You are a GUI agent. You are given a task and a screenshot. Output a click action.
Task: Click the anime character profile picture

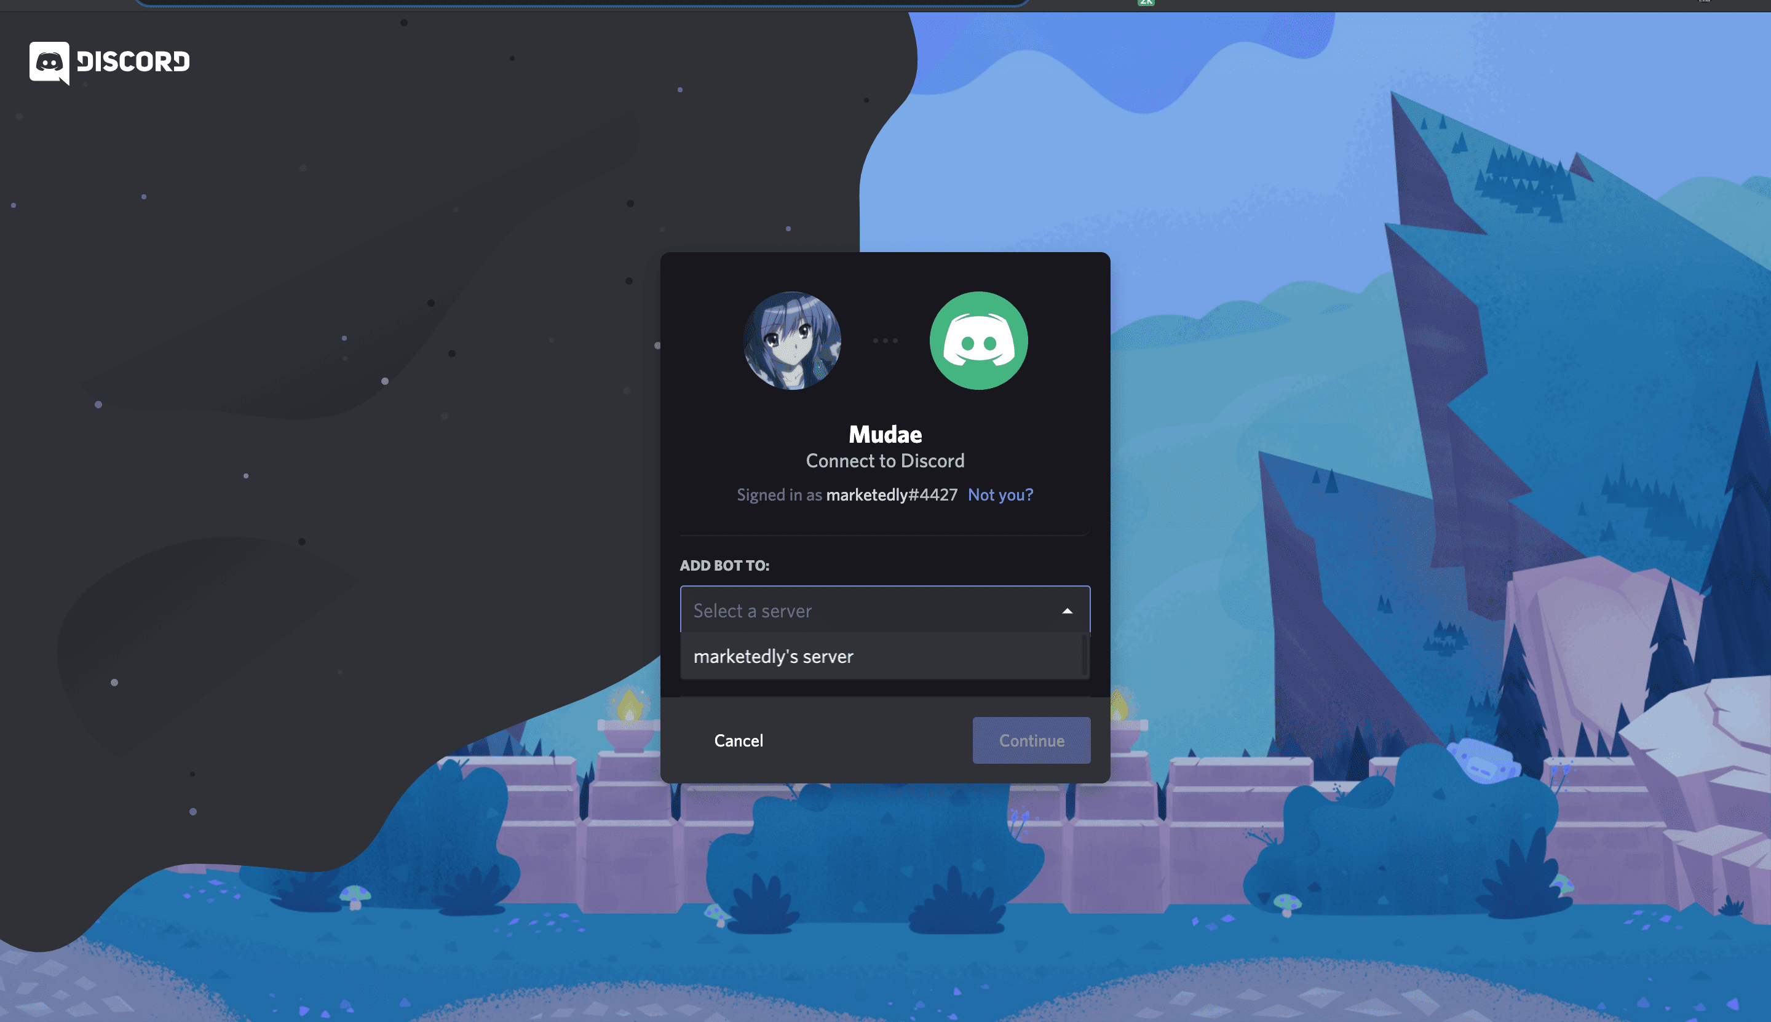[792, 339]
